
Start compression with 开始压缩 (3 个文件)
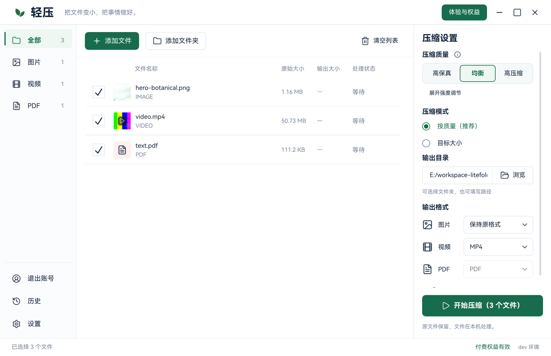click(x=482, y=306)
